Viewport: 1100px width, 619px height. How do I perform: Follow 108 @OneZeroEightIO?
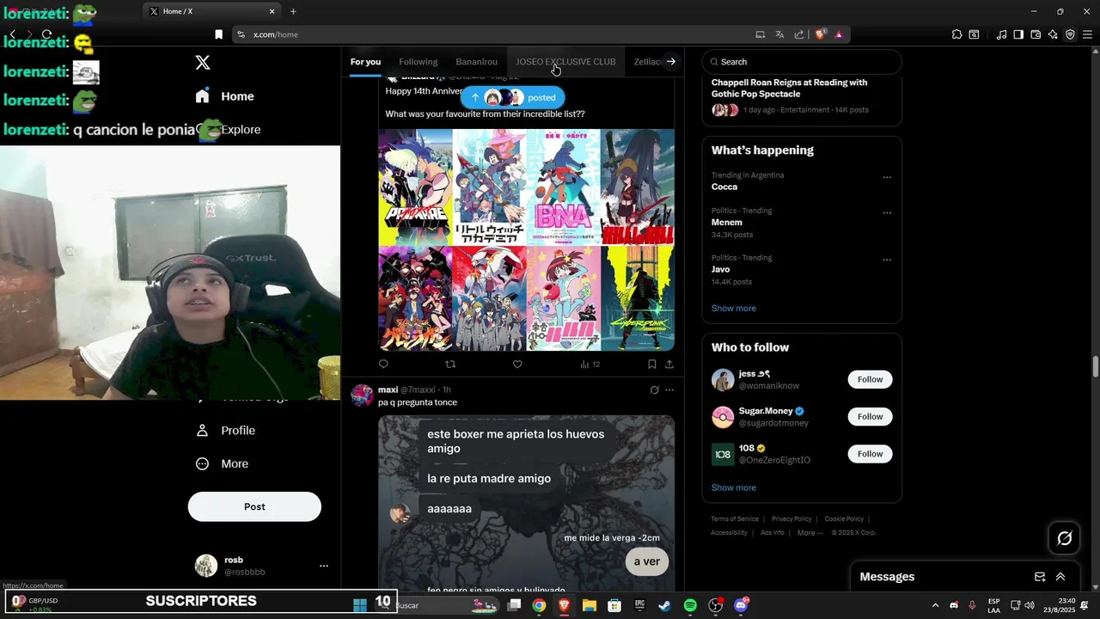pyautogui.click(x=870, y=453)
